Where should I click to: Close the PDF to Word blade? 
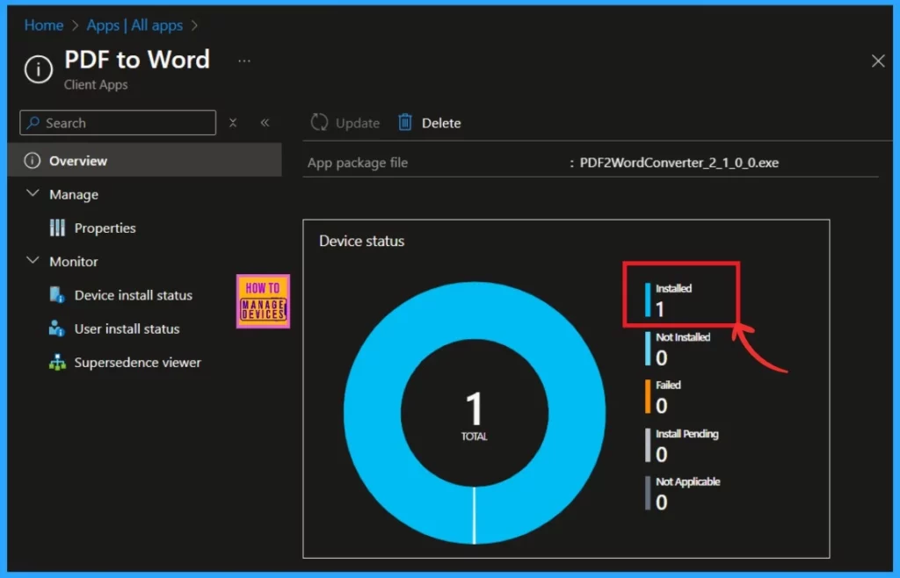(x=878, y=61)
